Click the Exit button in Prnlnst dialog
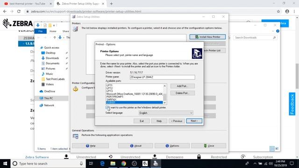Viewport: 299px width, 168px height. [142, 121]
